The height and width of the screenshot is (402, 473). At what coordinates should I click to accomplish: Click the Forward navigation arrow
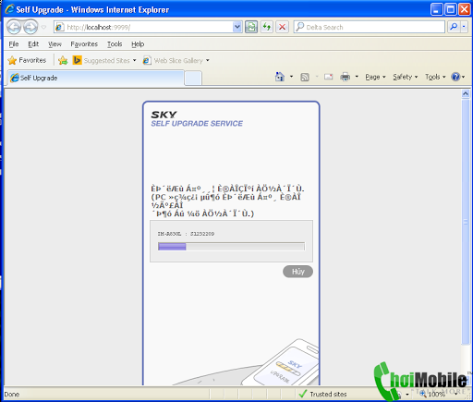[30, 27]
